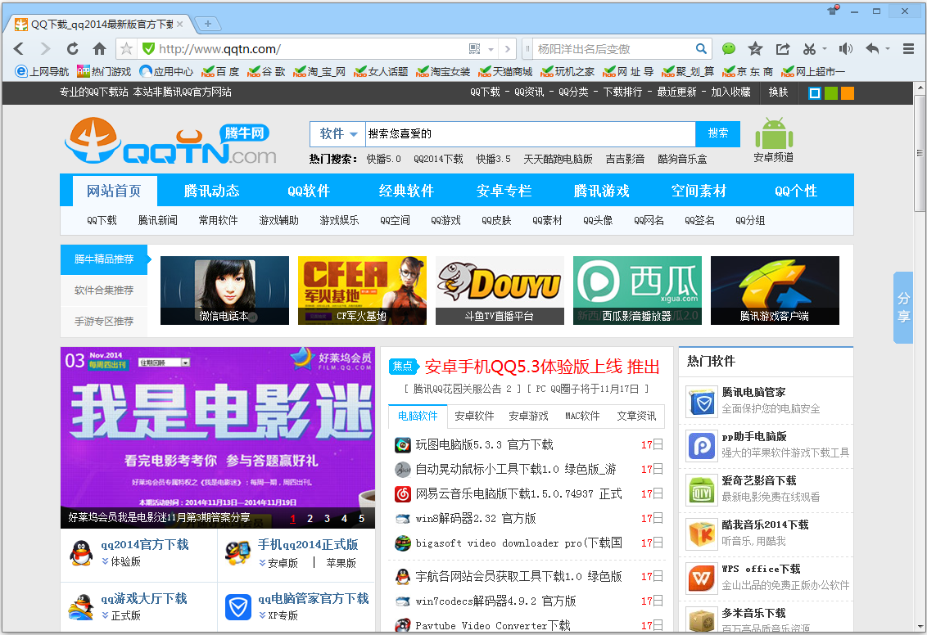Expand the 软件 search category dropdown
927x635 pixels.
pyautogui.click(x=338, y=133)
